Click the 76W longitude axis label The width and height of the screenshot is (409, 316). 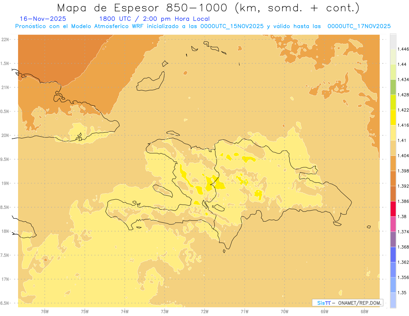click(45, 311)
